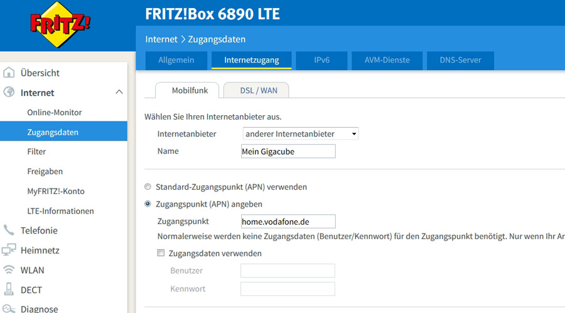This screenshot has width=565, height=313.
Task: Select the Mobilfunk sub-tab
Action: (x=187, y=91)
